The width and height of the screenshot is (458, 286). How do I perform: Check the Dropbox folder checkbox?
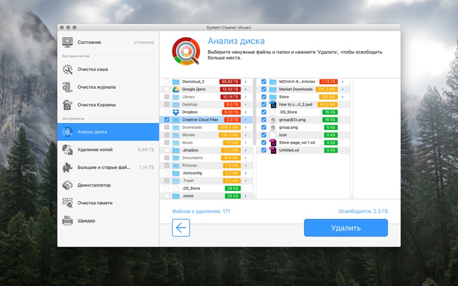click(x=167, y=112)
